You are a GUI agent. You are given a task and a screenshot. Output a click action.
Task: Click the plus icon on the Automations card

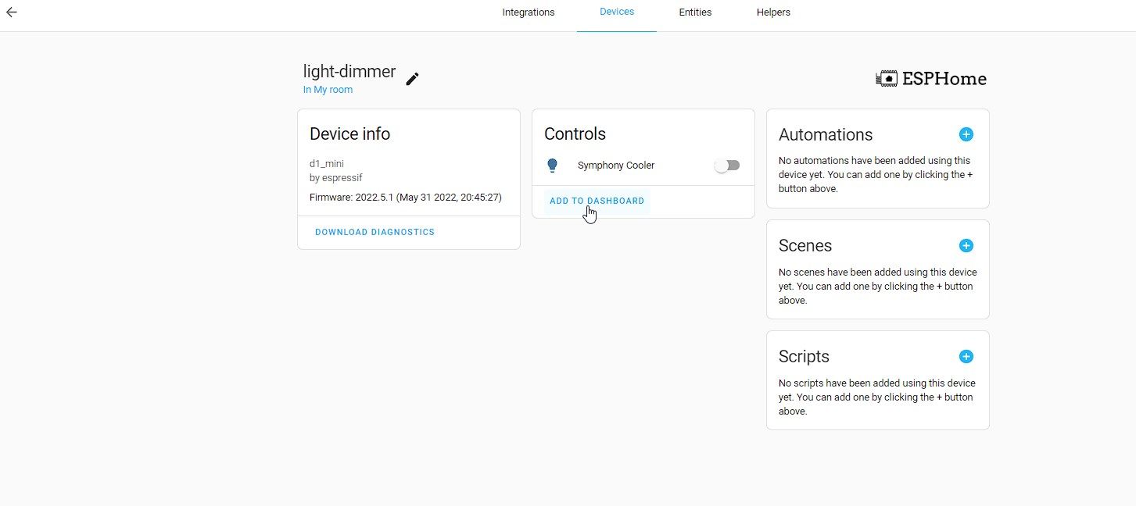point(966,134)
